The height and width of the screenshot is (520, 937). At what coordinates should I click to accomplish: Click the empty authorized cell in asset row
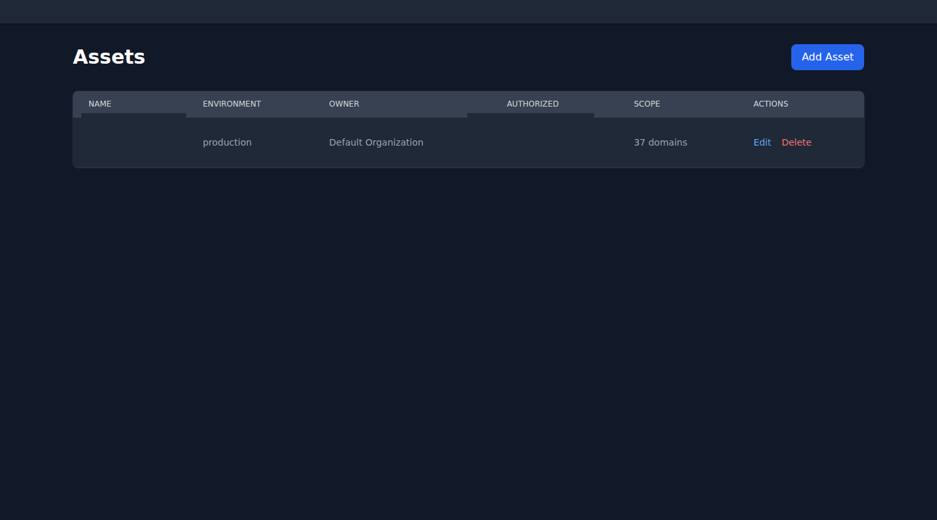point(530,142)
